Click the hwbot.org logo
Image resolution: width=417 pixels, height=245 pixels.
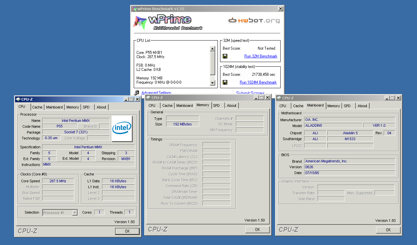(254, 20)
